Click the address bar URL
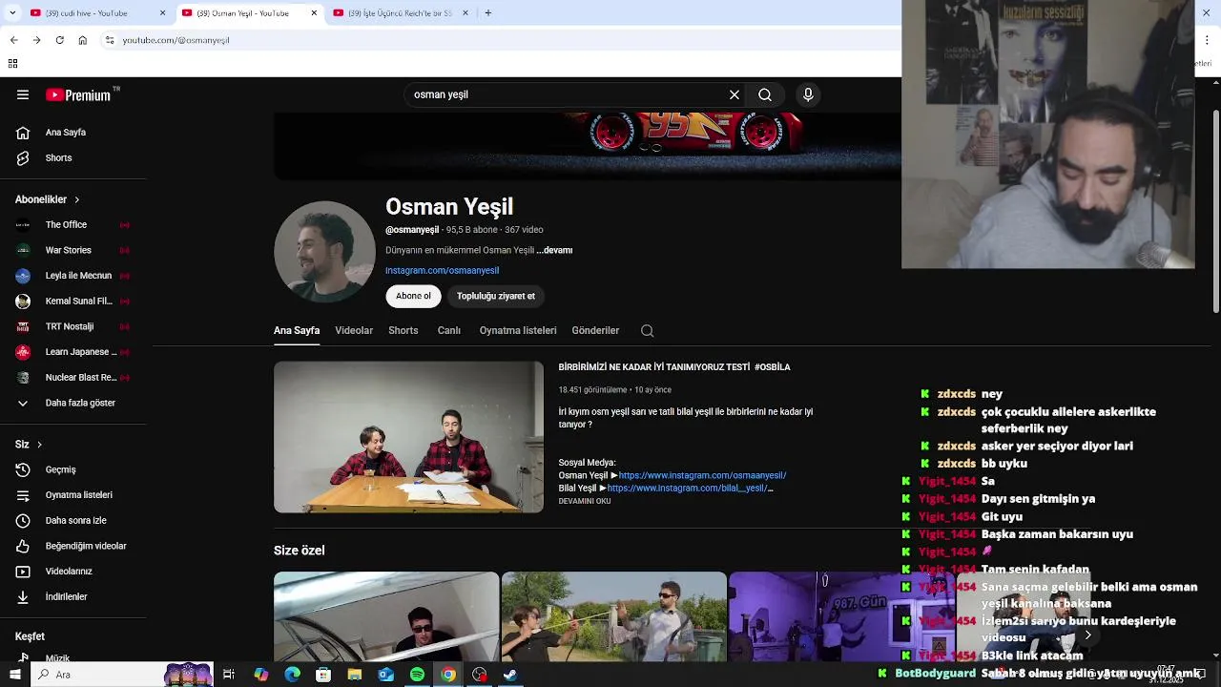This screenshot has width=1221, height=687. (x=176, y=40)
